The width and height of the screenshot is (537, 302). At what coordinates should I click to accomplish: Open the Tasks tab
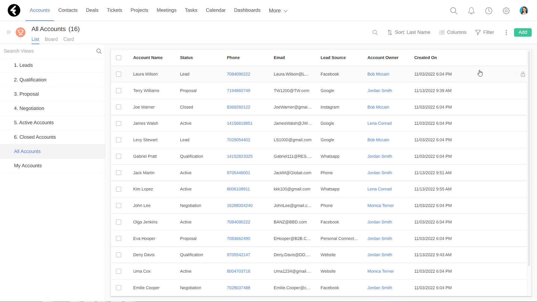point(191,10)
